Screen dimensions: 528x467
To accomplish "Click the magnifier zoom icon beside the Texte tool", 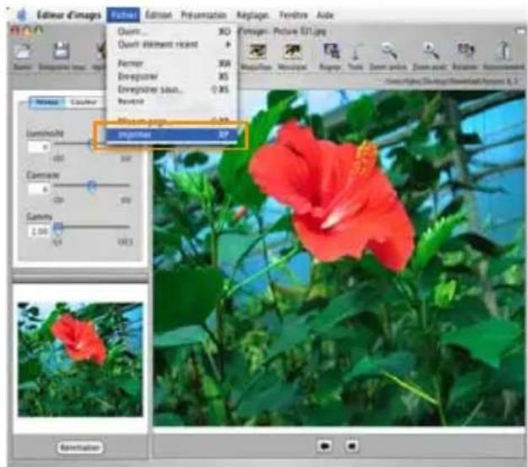I will pos(389,51).
